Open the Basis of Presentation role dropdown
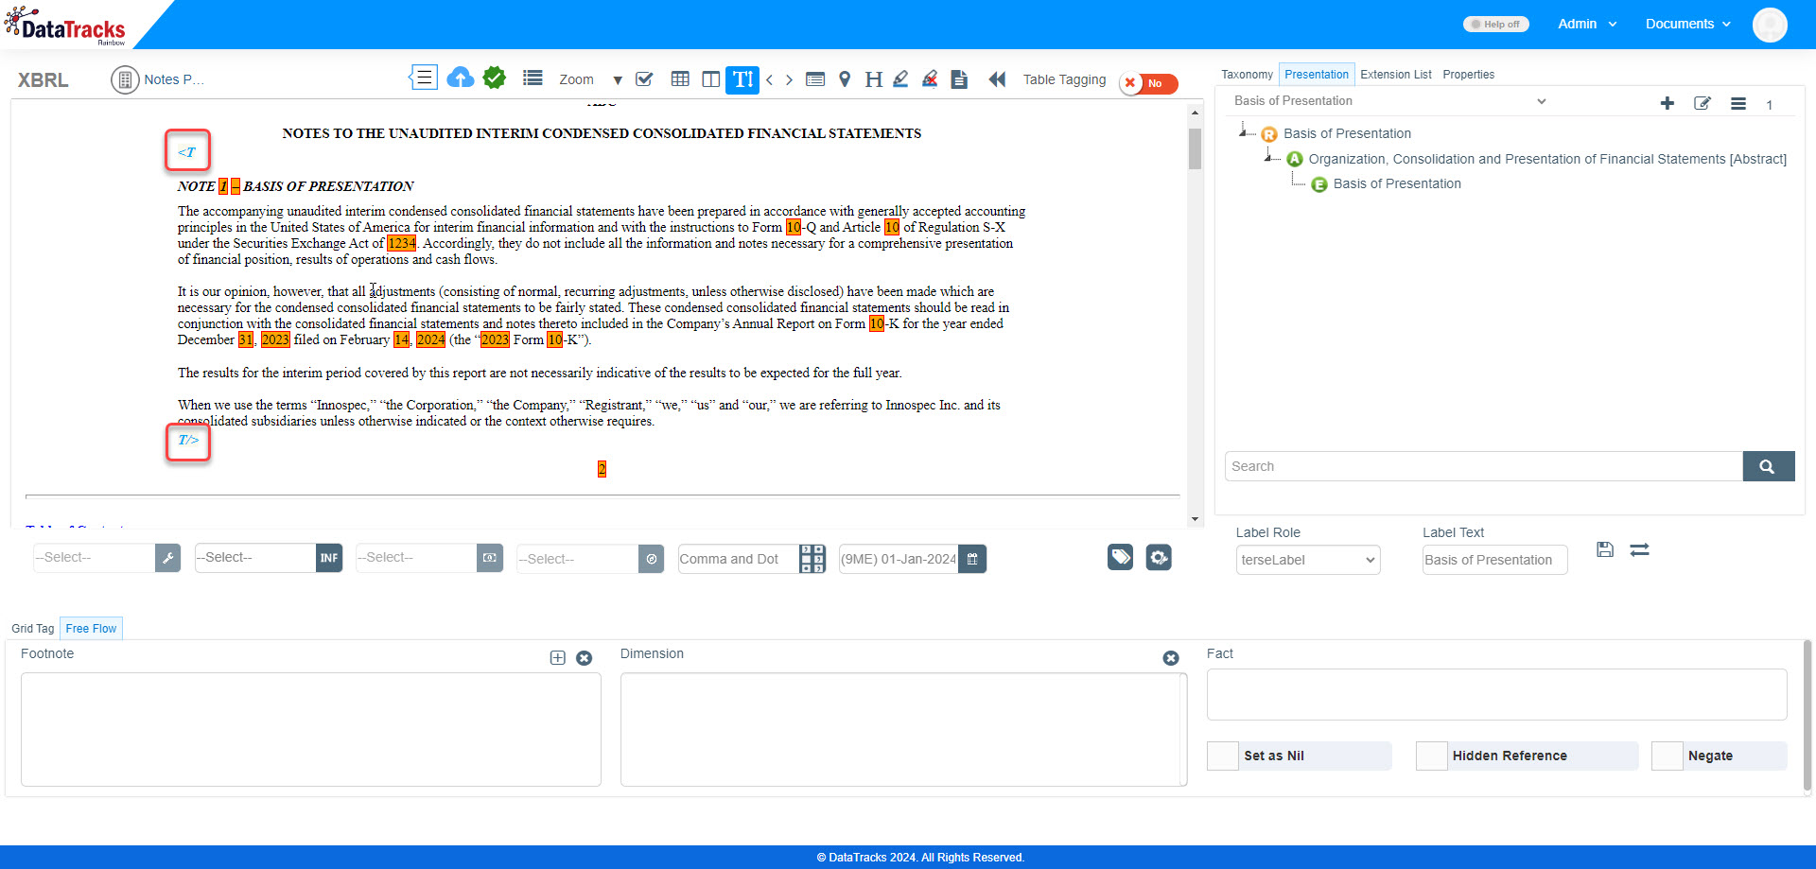The width and height of the screenshot is (1816, 869). tap(1390, 101)
